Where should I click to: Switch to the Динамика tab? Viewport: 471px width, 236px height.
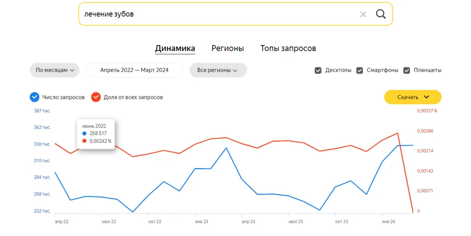pyautogui.click(x=175, y=48)
